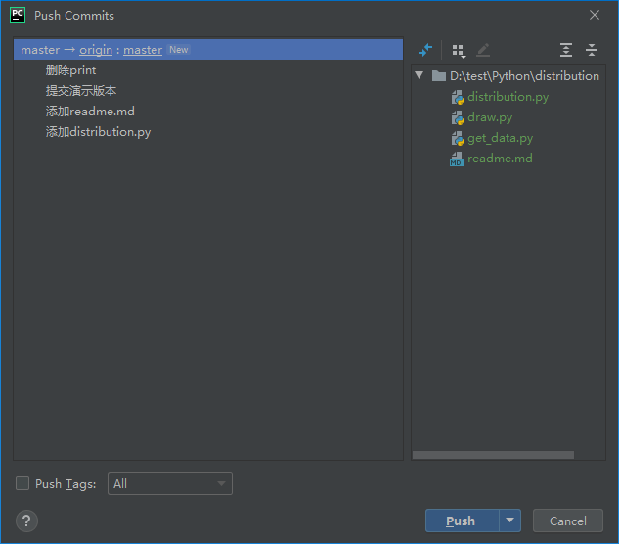The width and height of the screenshot is (619, 544).
Task: Open the Push button dropdown arrow
Action: coord(510,521)
